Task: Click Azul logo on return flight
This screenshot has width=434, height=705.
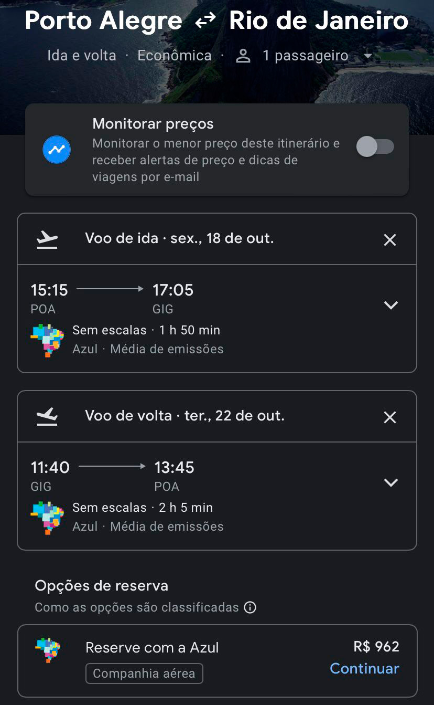Action: point(47,518)
